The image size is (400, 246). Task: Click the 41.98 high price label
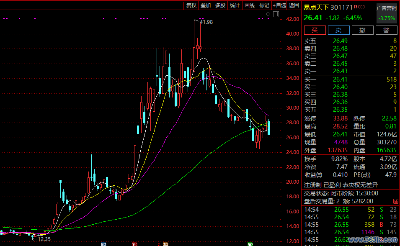click(206, 22)
